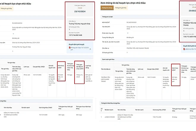Click the 'Loại hợp đồng' column header

tap(88, 67)
